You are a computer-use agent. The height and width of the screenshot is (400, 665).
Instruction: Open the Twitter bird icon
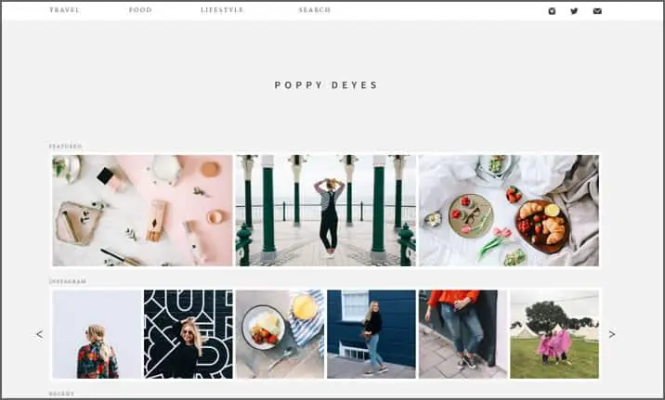coord(574,11)
